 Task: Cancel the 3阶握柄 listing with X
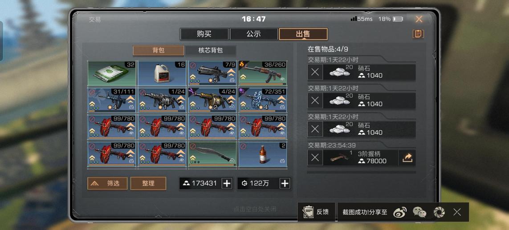[315, 157]
